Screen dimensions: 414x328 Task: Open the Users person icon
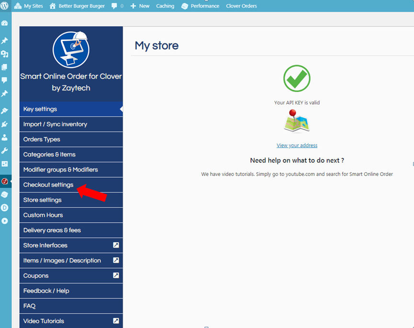coord(4,137)
